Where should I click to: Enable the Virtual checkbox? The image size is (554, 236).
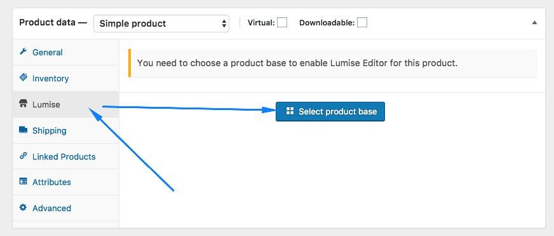click(x=282, y=23)
